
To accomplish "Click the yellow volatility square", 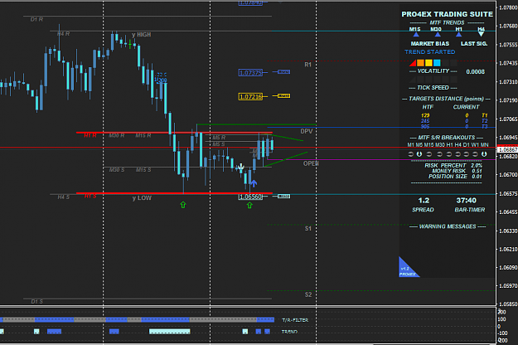I will pyautogui.click(x=428, y=63).
